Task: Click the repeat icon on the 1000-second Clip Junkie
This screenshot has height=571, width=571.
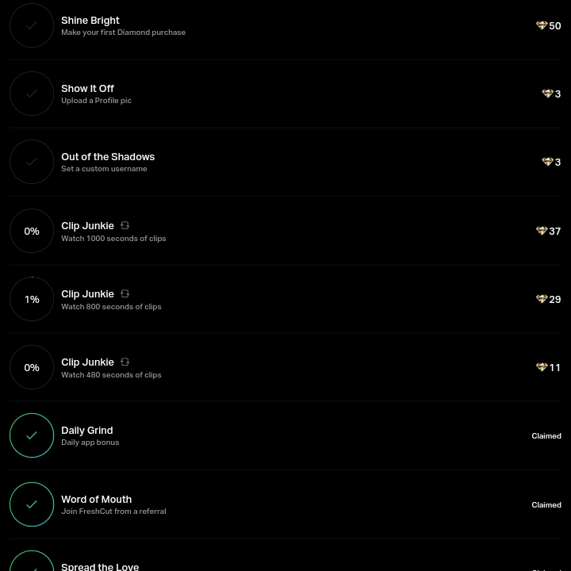Action: (x=125, y=226)
